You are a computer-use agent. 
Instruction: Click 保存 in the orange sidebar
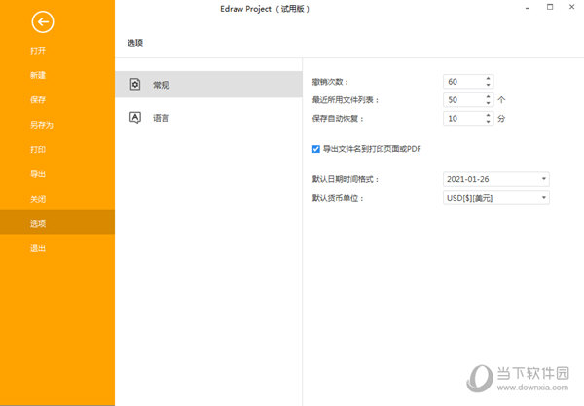click(x=38, y=100)
